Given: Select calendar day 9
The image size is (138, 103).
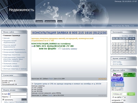Looking at the screenshot, I should (130, 44).
